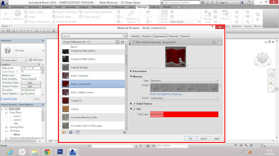Viewport: 279px width, 156px height.
Task: Toggle the Relief Pattern checkbox
Action: click(134, 104)
